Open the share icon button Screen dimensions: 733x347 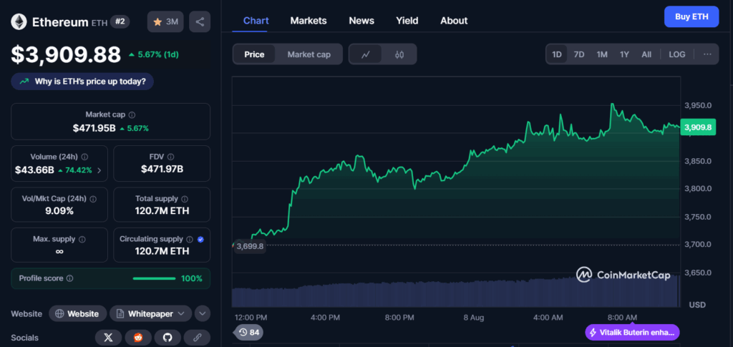pyautogui.click(x=200, y=21)
